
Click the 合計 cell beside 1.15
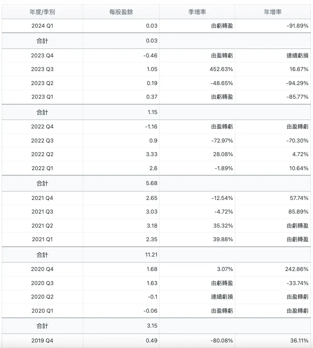point(42,113)
